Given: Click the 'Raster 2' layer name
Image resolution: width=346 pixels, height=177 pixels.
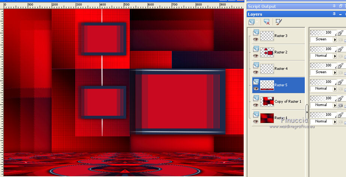Looking at the screenshot, I should click(281, 52).
